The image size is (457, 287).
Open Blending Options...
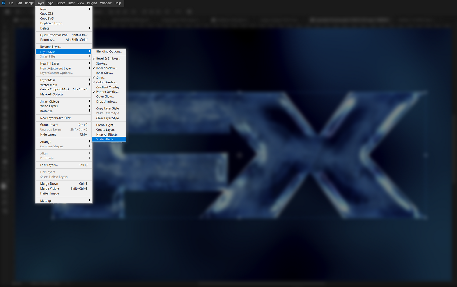pyautogui.click(x=109, y=51)
